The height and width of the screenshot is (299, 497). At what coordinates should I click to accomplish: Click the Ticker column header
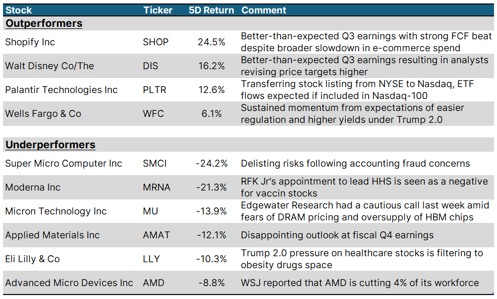point(158,10)
